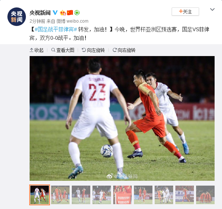Select the second photo thumbnail

(x=60, y=195)
